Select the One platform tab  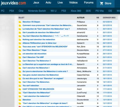pos(21,11)
